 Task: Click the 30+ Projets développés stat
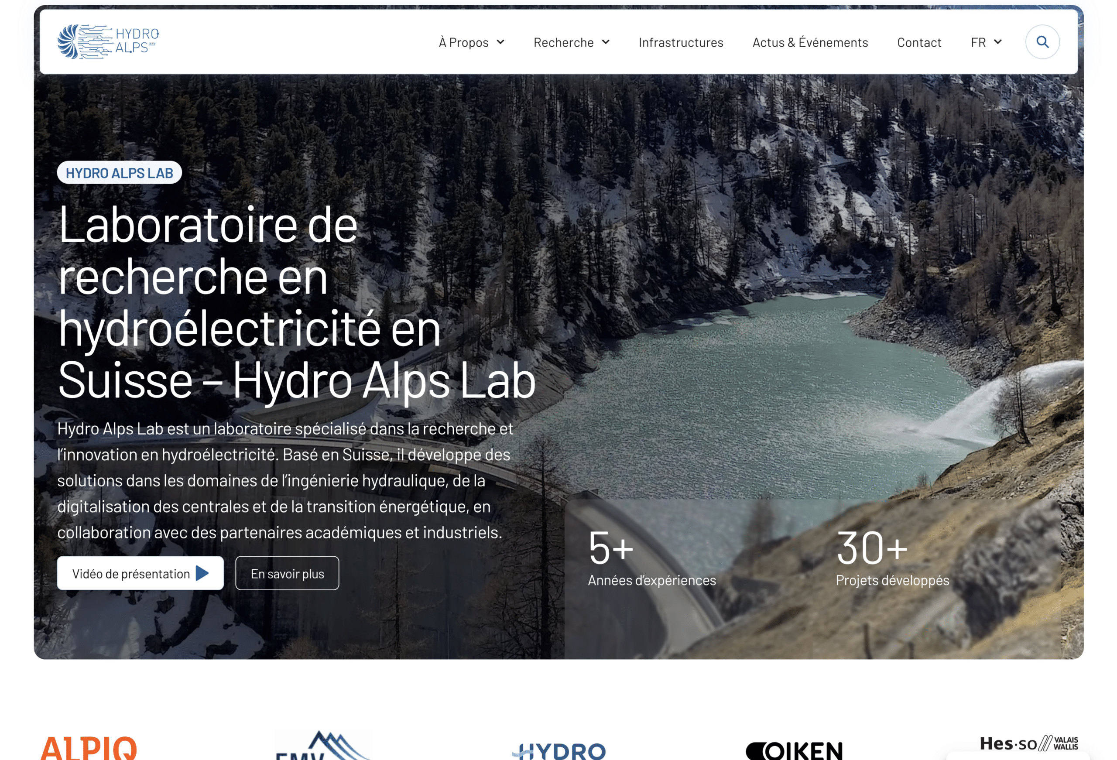[893, 558]
